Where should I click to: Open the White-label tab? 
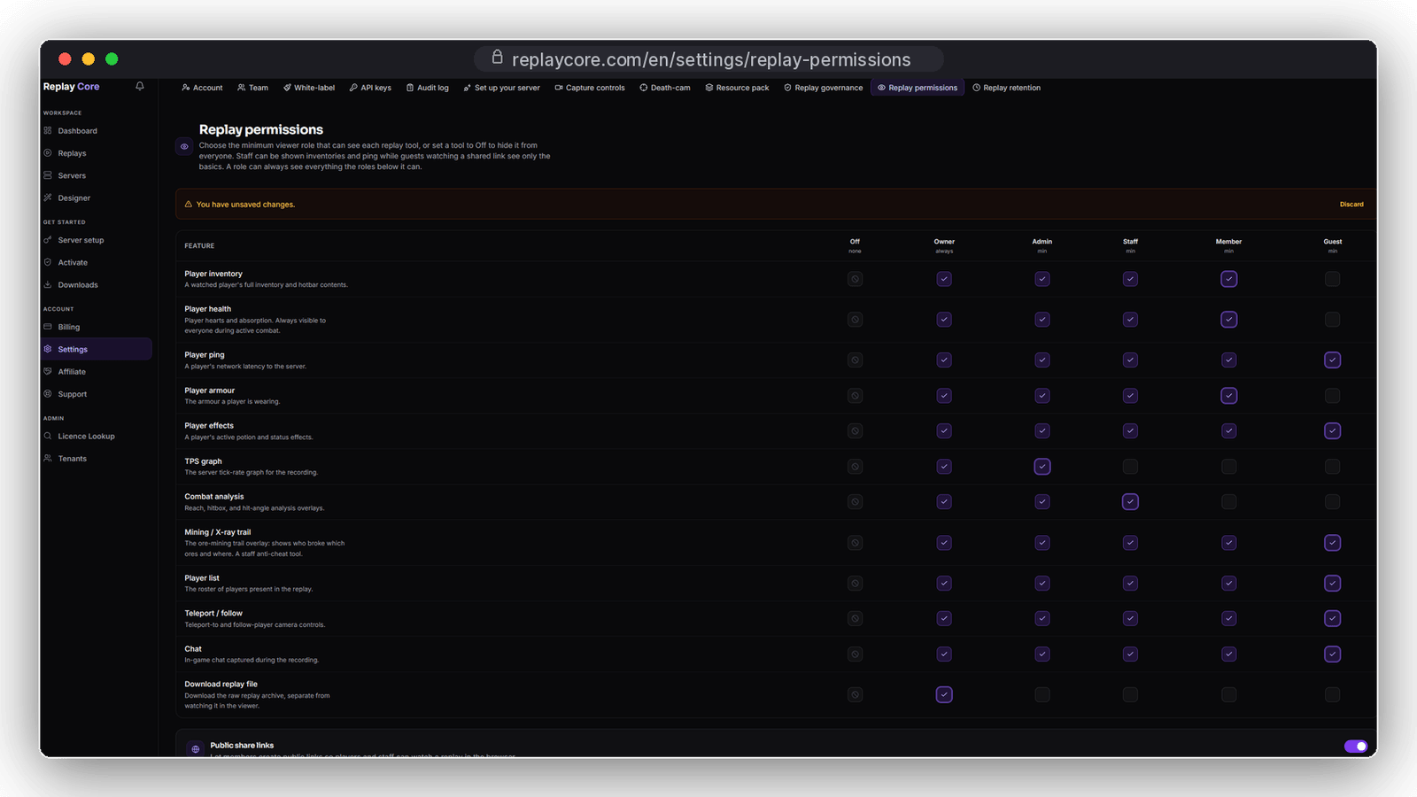pos(309,88)
